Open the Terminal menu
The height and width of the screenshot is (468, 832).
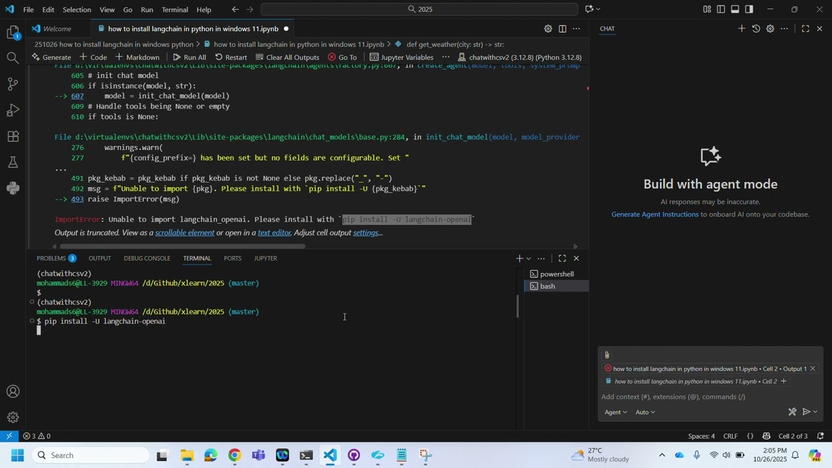(x=175, y=9)
